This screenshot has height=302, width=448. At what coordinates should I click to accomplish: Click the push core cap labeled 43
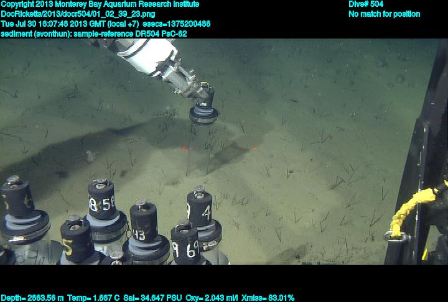point(144,221)
